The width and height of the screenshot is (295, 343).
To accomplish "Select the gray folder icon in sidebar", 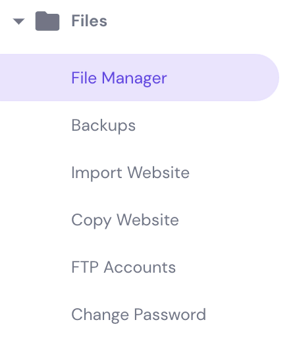I will pos(47,21).
